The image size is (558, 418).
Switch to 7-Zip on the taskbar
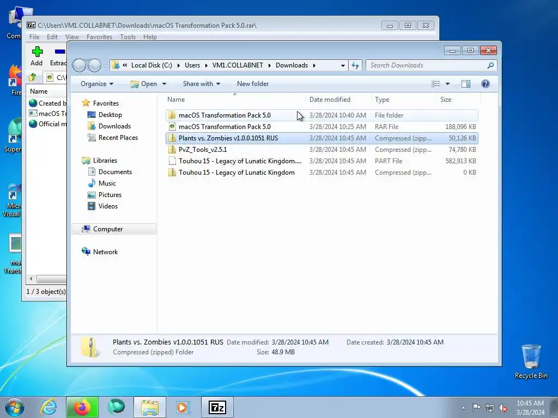(217, 407)
